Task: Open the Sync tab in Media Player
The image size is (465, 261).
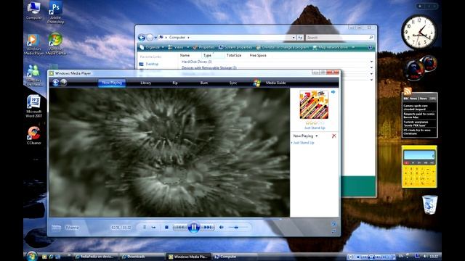Action: [x=233, y=83]
